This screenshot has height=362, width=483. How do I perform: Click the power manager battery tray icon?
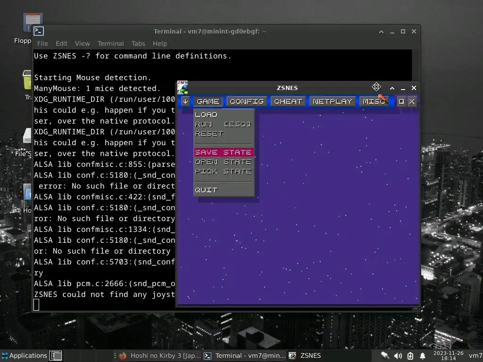pyautogui.click(x=410, y=356)
